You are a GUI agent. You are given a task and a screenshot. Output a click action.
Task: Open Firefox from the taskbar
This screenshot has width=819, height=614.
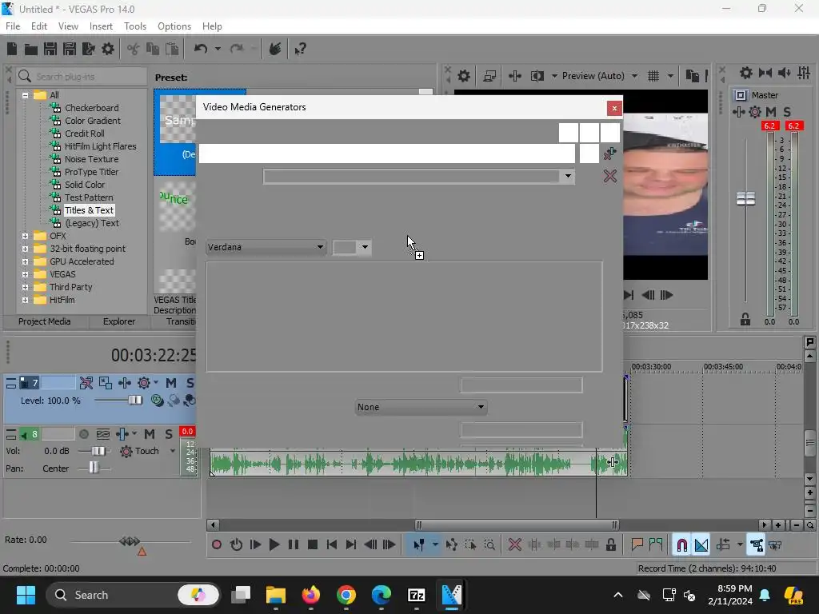[x=311, y=595]
